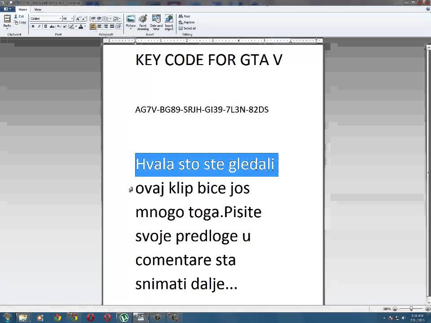Expand the Picture options arrow
431x323 pixels.
click(x=131, y=29)
